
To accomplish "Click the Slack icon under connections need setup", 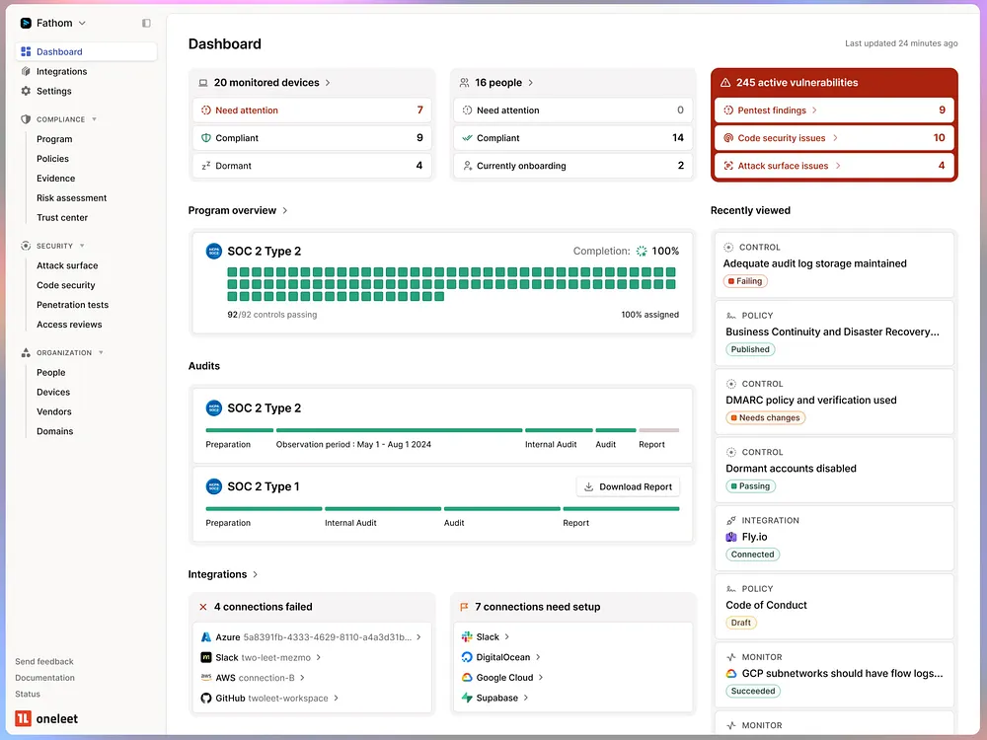I will point(467,637).
